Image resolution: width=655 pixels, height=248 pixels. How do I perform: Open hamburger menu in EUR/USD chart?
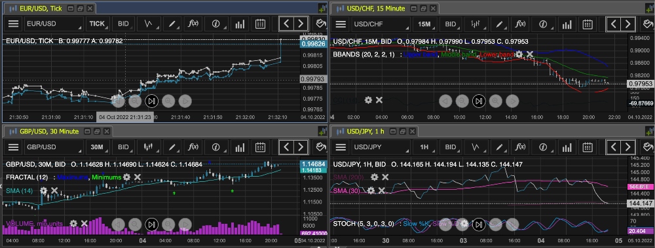(13, 24)
